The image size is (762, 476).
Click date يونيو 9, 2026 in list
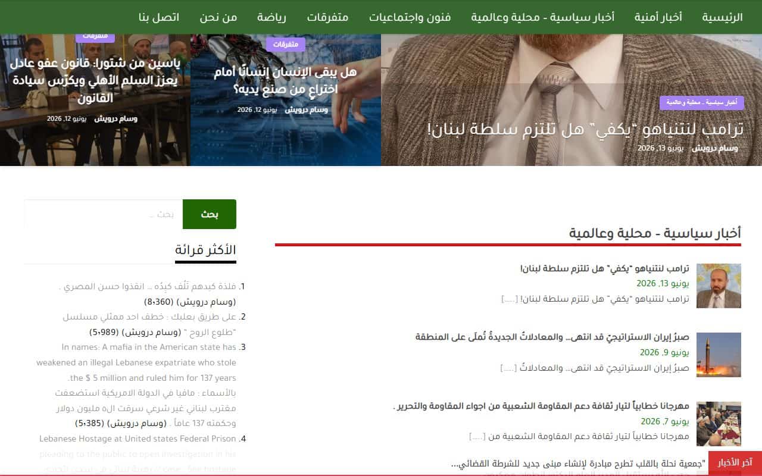(x=664, y=352)
